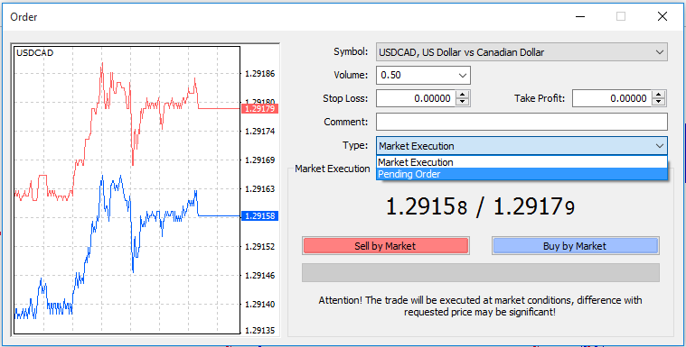Close the Order dialog window

(663, 17)
